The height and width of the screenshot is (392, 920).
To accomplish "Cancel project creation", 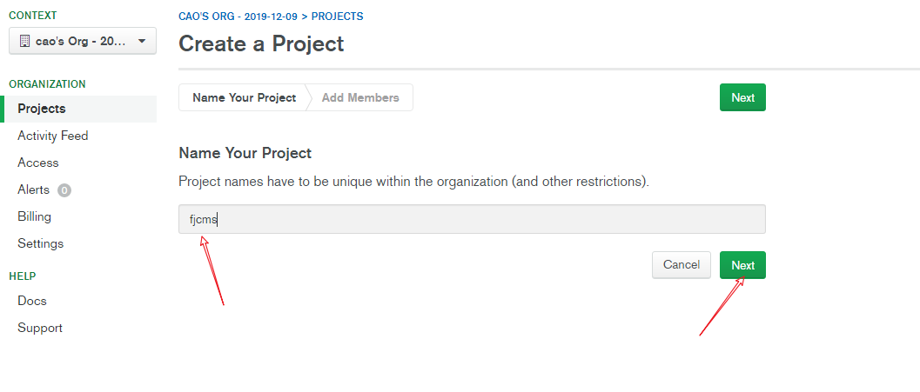I will (682, 265).
